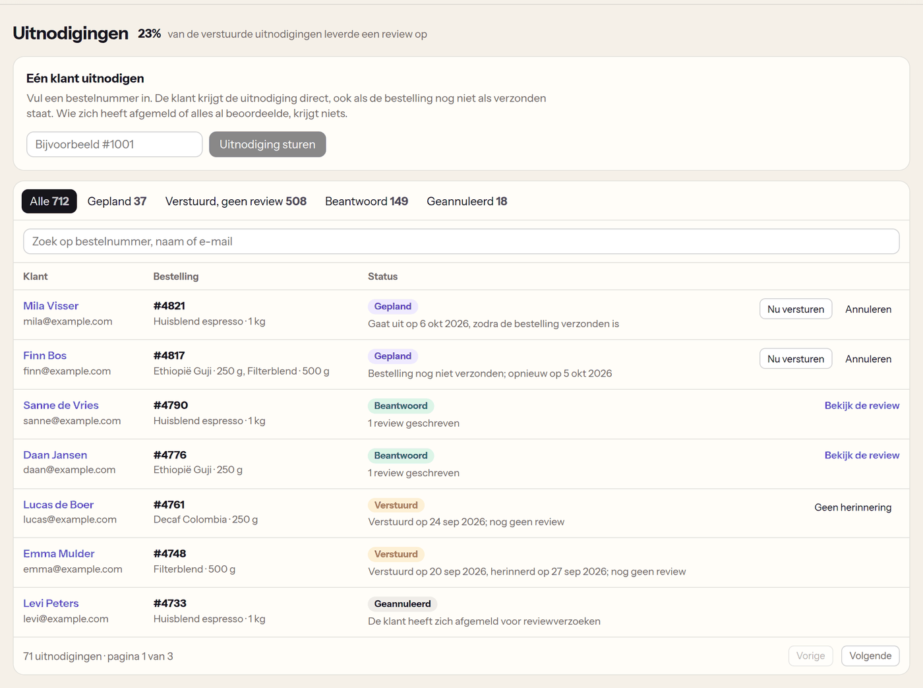Click order number #4748

pyautogui.click(x=170, y=553)
